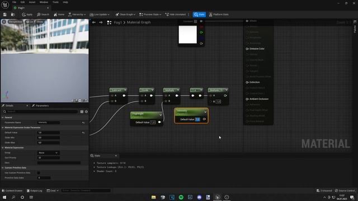The image size is (358, 201).
Task: Navigate back in graph history
Action: (94, 22)
